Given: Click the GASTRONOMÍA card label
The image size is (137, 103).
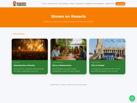Looking at the screenshot, I should (x=58, y=63).
